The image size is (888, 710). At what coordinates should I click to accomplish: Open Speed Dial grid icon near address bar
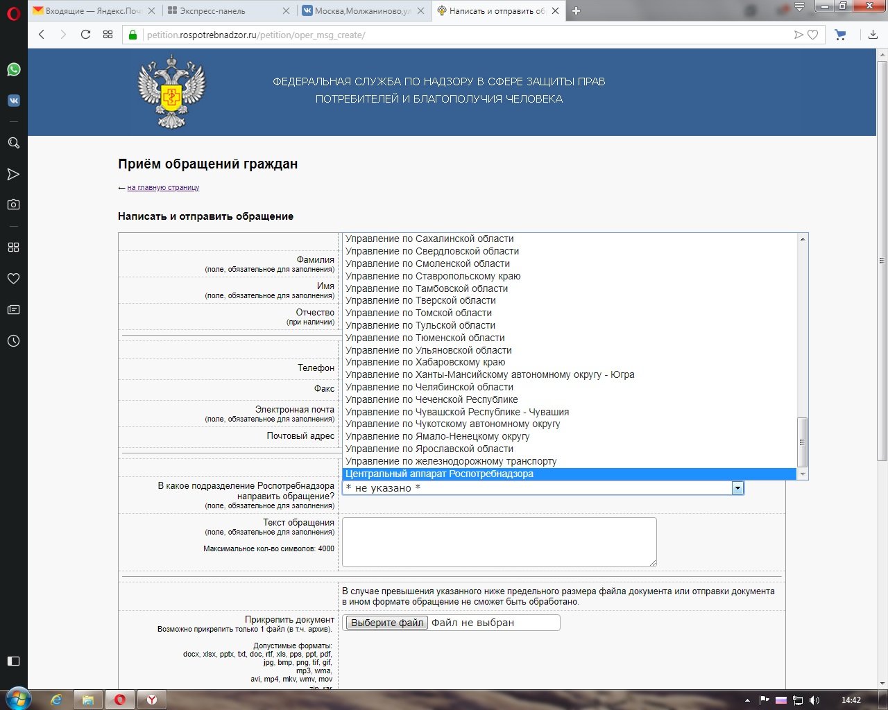point(108,35)
